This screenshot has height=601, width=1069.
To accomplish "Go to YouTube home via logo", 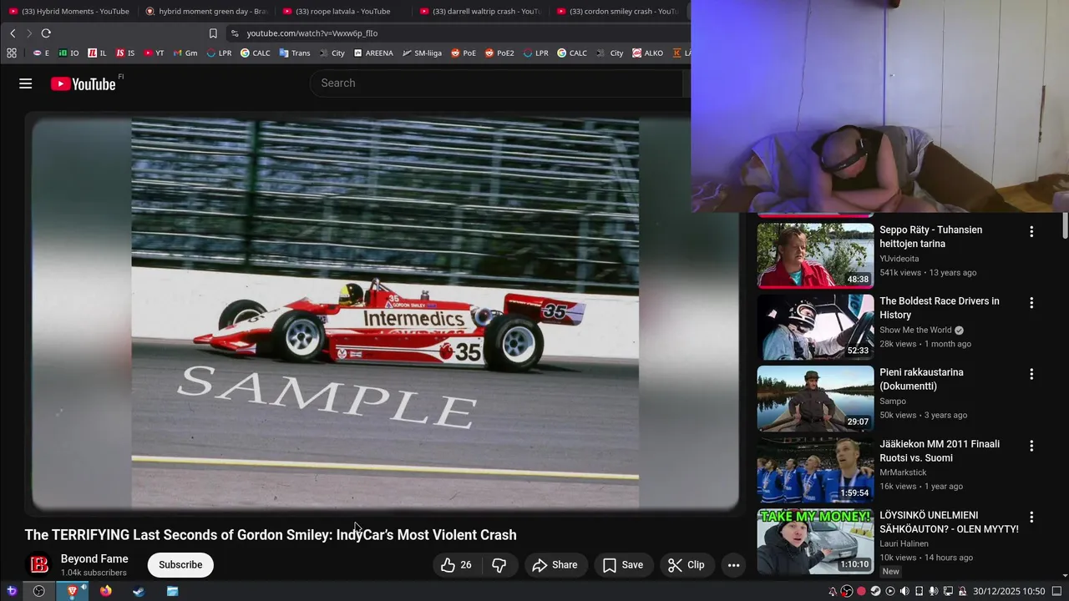I will 83,83.
